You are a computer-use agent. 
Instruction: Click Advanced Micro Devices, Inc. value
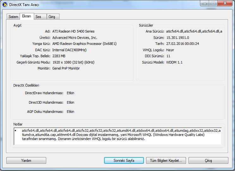(75, 38)
